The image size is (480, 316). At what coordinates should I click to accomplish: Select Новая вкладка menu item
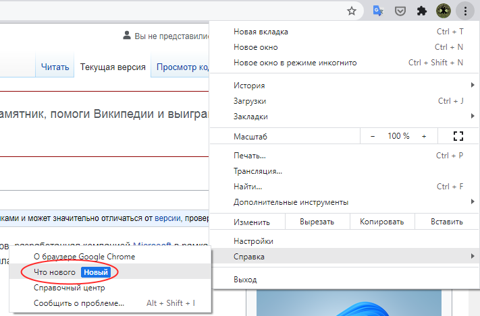coord(344,32)
